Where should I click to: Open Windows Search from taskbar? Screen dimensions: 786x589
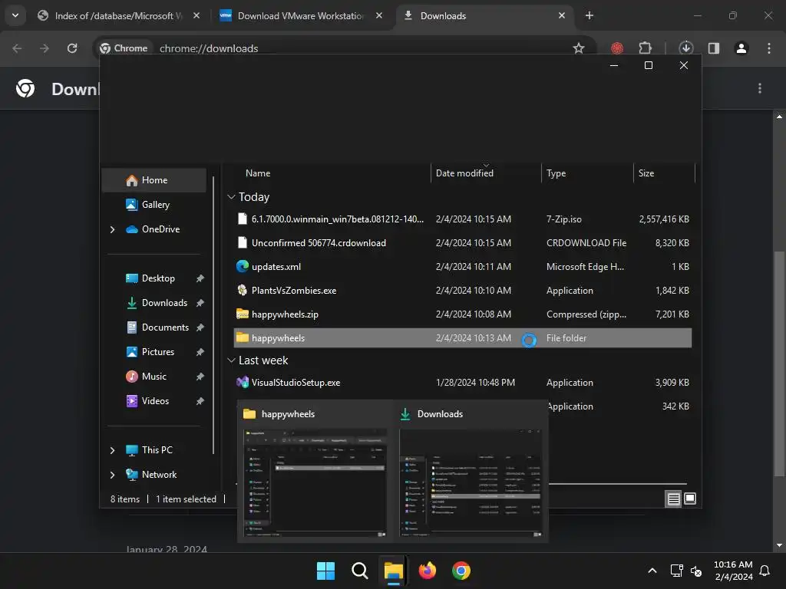point(359,571)
